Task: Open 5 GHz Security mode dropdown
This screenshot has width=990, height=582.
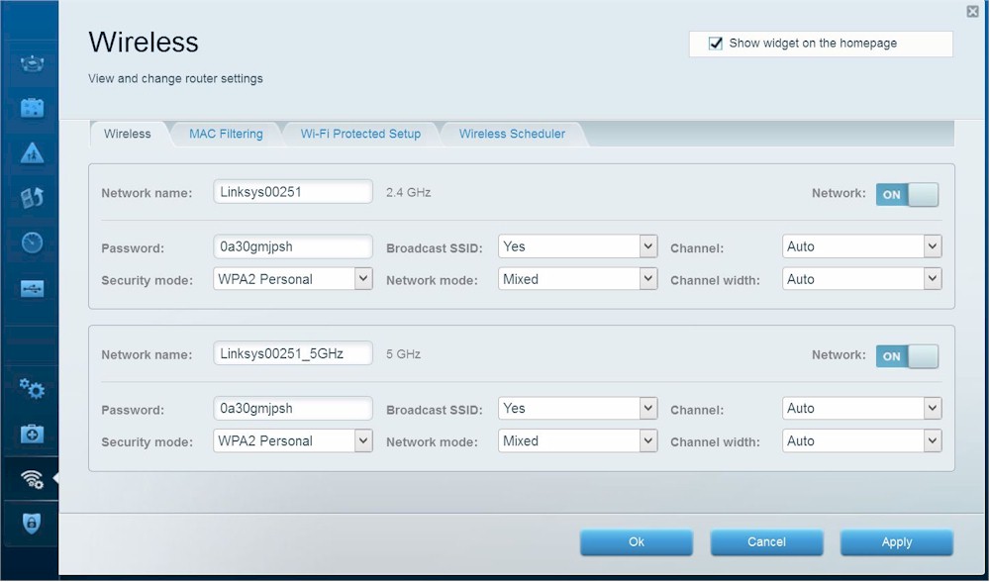Action: (x=293, y=440)
